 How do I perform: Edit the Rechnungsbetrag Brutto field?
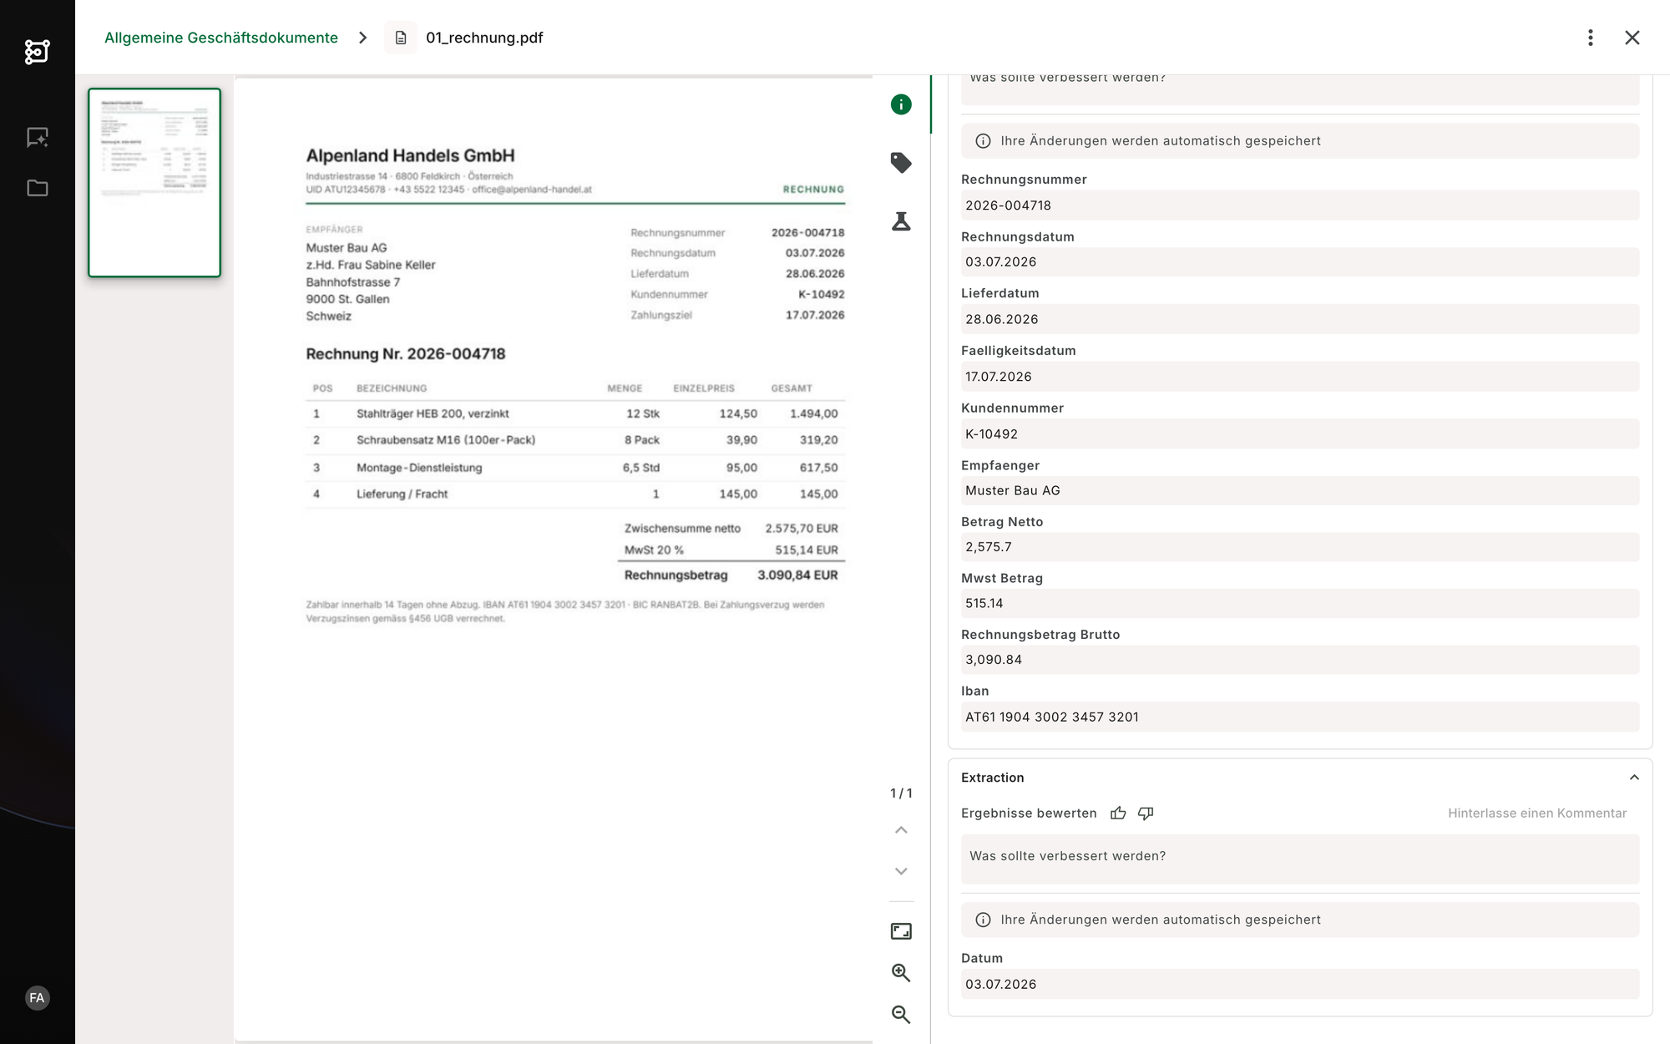(1300, 660)
